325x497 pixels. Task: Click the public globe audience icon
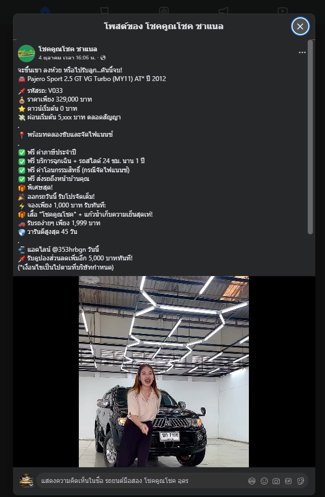[x=103, y=58]
